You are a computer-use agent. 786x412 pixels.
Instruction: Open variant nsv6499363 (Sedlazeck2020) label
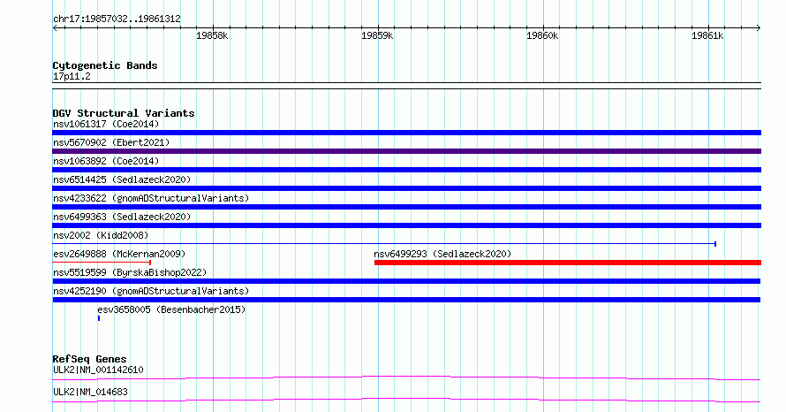[122, 217]
